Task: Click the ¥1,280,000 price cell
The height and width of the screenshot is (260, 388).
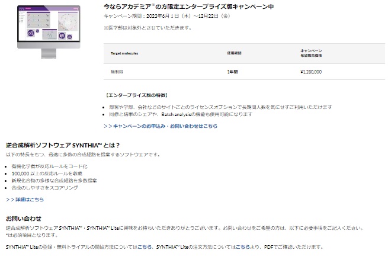Action: [x=311, y=72]
